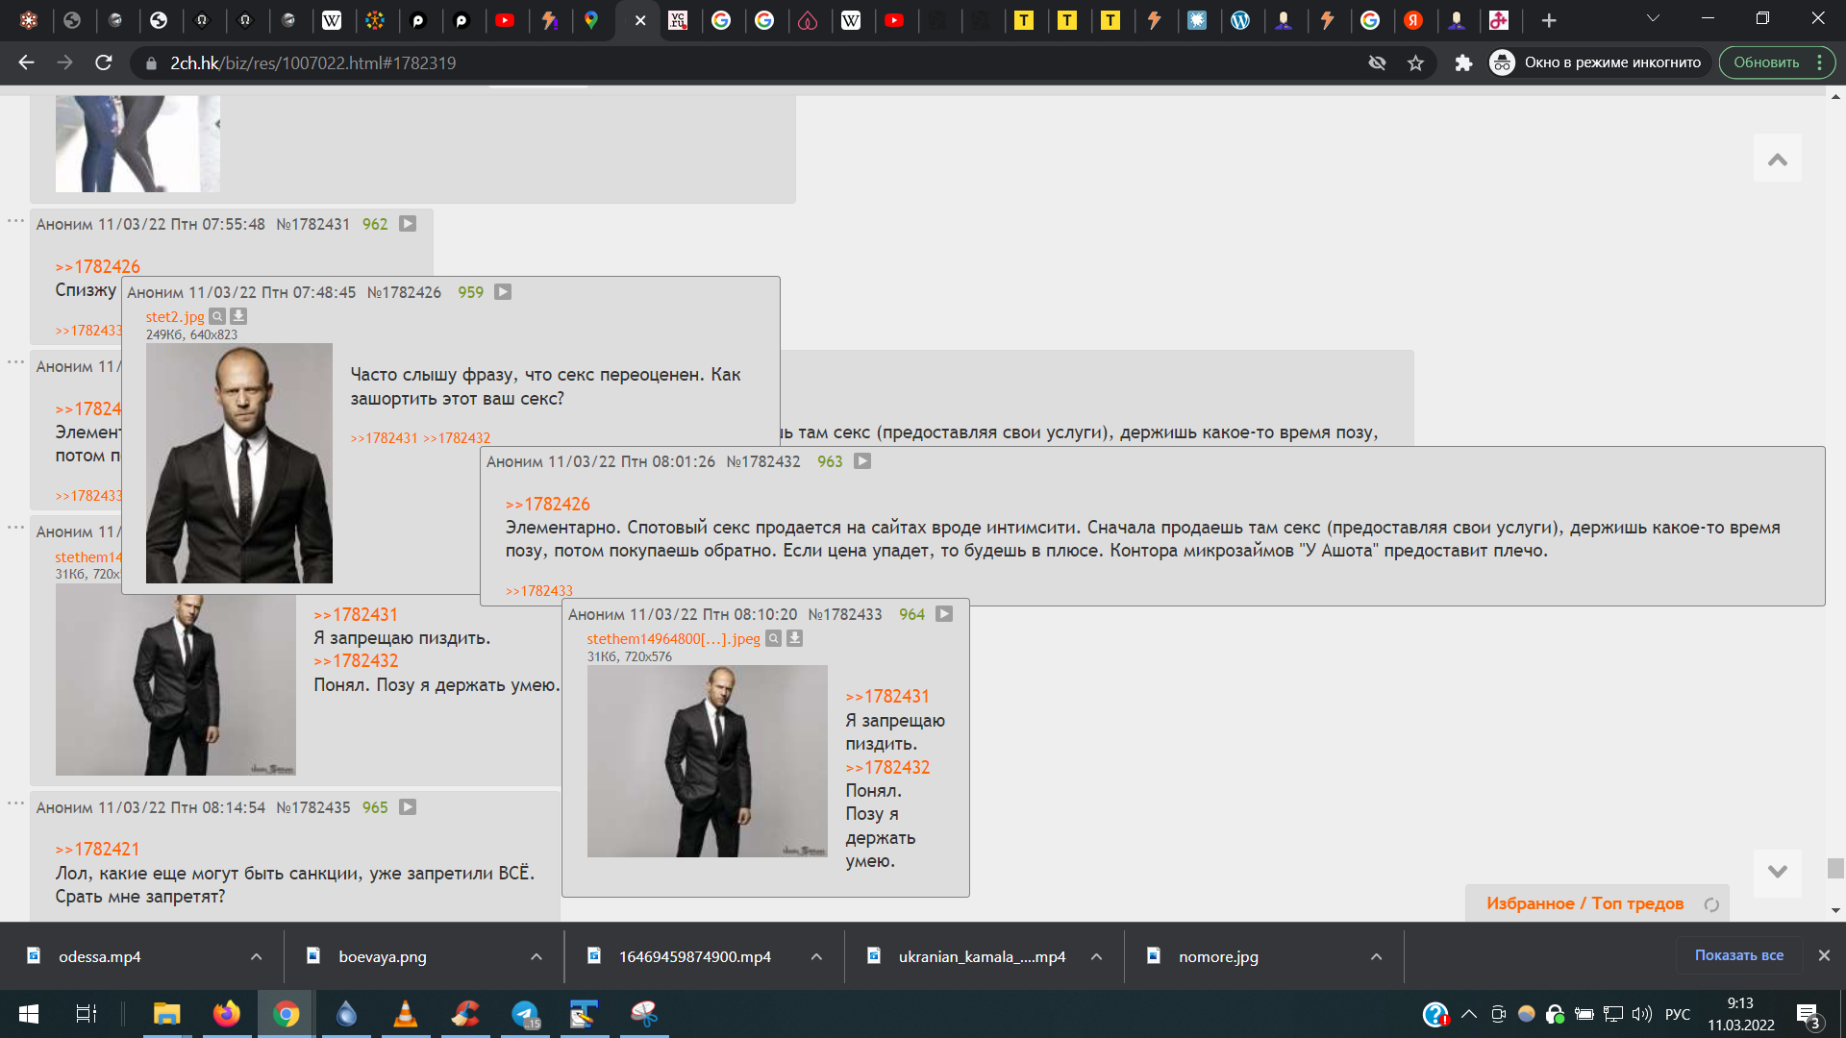
Task: Click >>1782433 reply link under post 1782432
Action: coord(539,591)
